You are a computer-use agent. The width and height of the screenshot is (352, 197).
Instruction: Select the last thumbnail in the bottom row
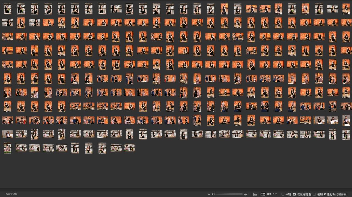(x=129, y=148)
